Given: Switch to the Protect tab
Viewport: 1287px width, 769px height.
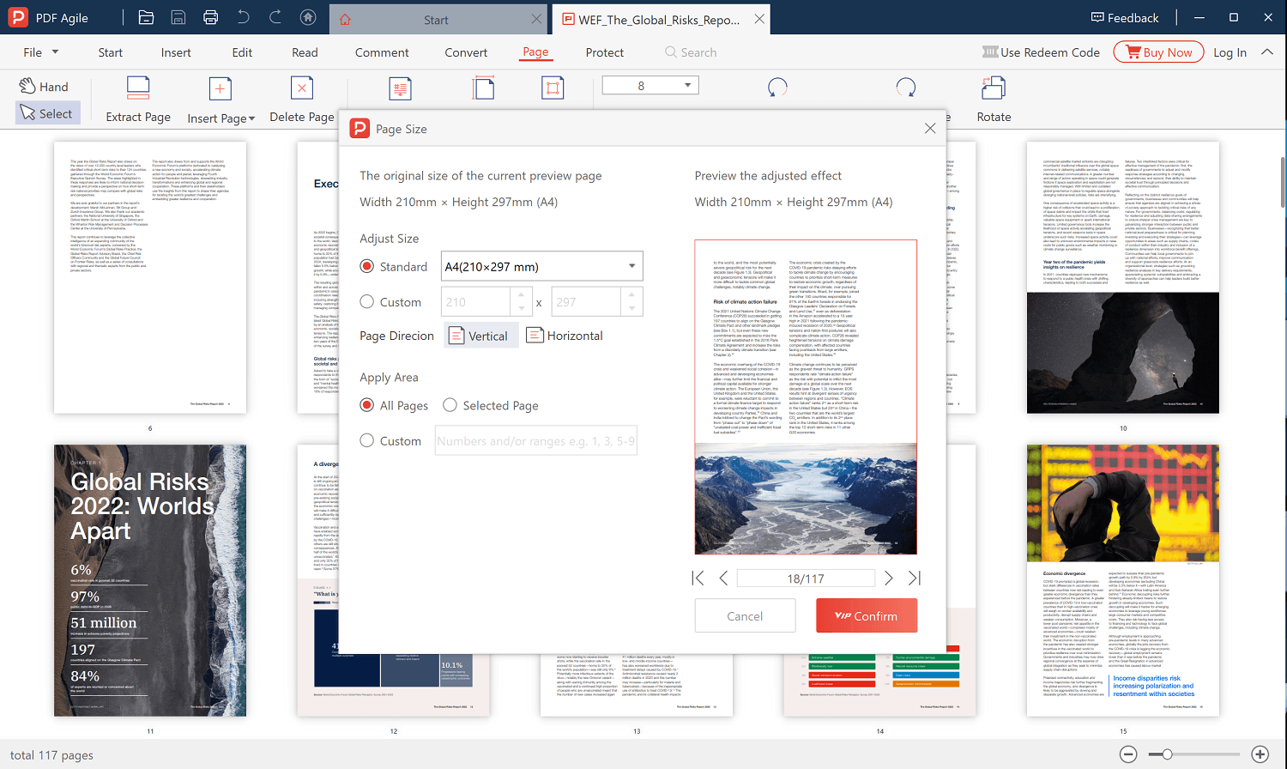Looking at the screenshot, I should [604, 52].
